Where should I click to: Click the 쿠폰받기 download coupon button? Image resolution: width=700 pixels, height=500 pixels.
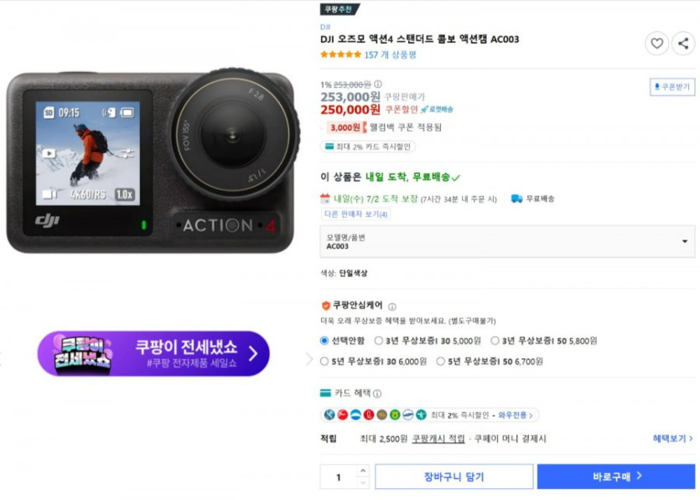[672, 87]
